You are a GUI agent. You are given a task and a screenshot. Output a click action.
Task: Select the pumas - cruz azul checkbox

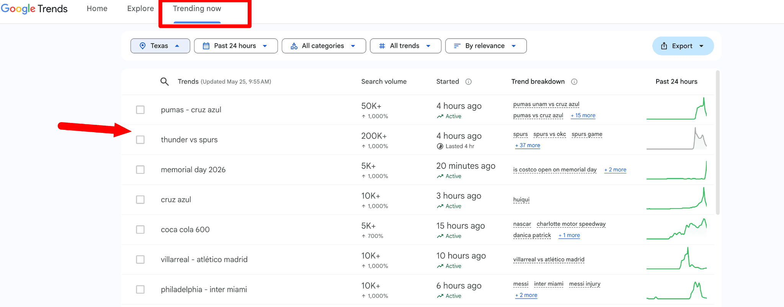(x=140, y=110)
